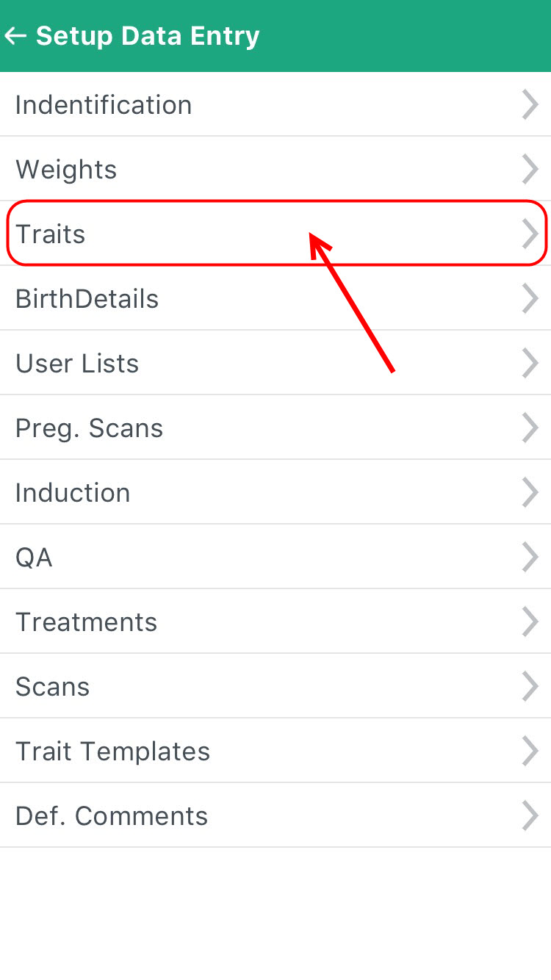The width and height of the screenshot is (551, 980).
Task: Go back using the left arrow icon
Action: [15, 36]
